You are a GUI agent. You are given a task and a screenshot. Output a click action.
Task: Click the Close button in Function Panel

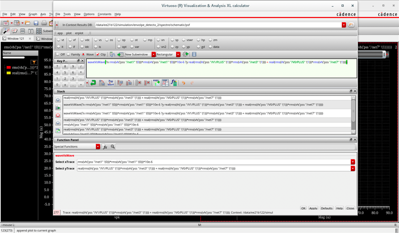click(350, 208)
